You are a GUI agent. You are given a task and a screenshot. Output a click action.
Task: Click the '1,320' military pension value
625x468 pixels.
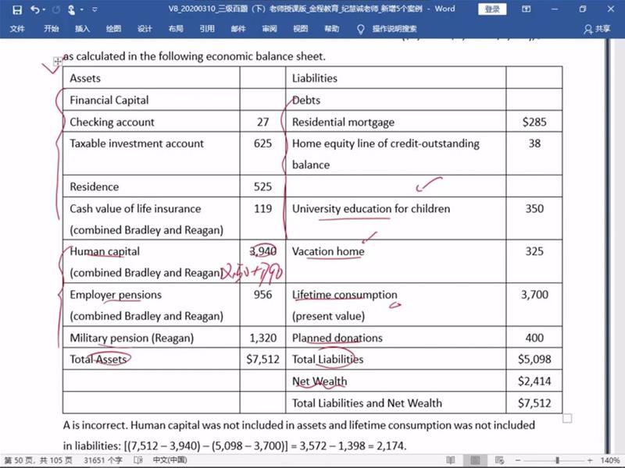[262, 338]
